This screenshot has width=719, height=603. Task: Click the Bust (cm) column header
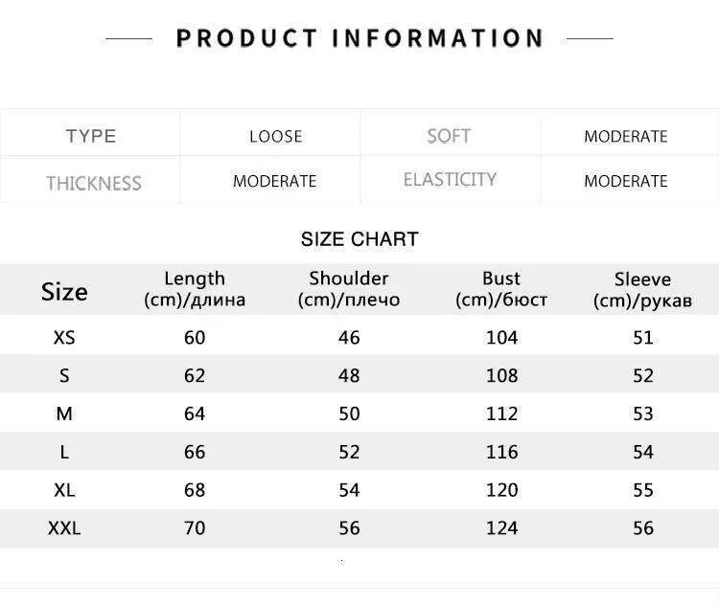[501, 289]
